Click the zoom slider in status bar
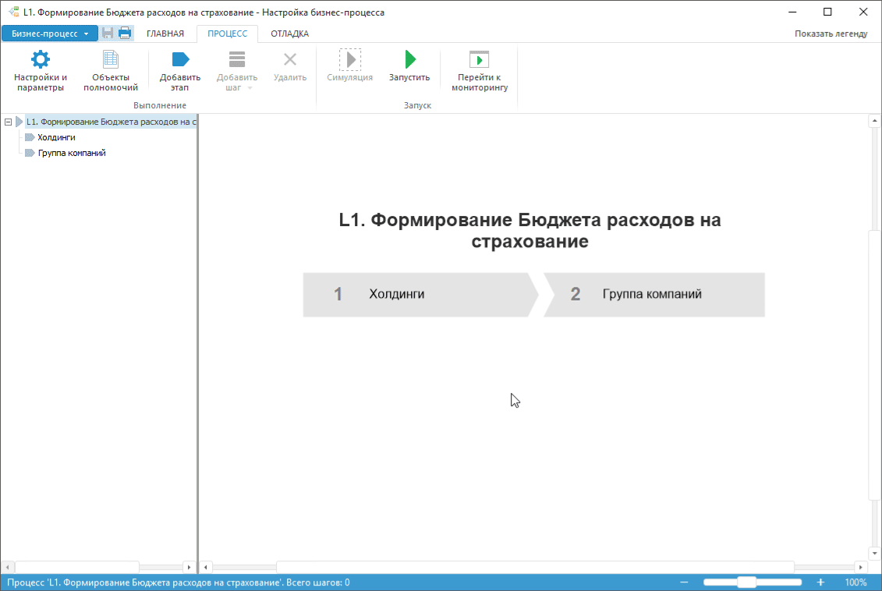882x591 pixels. tap(746, 582)
